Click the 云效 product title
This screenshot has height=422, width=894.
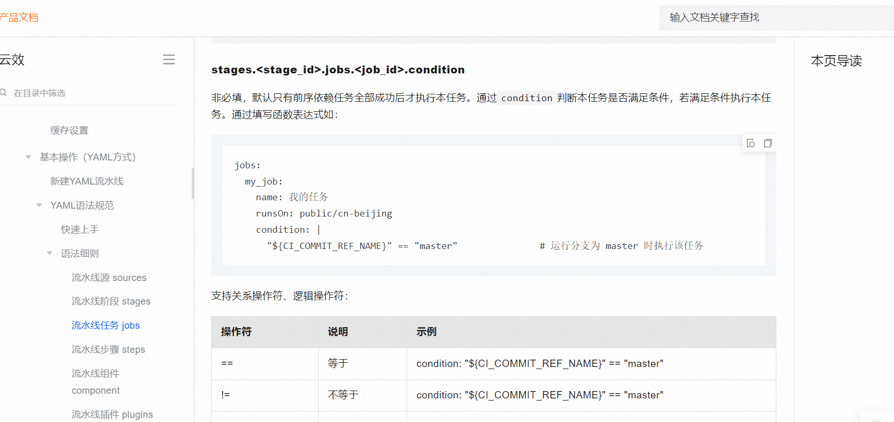click(x=12, y=60)
